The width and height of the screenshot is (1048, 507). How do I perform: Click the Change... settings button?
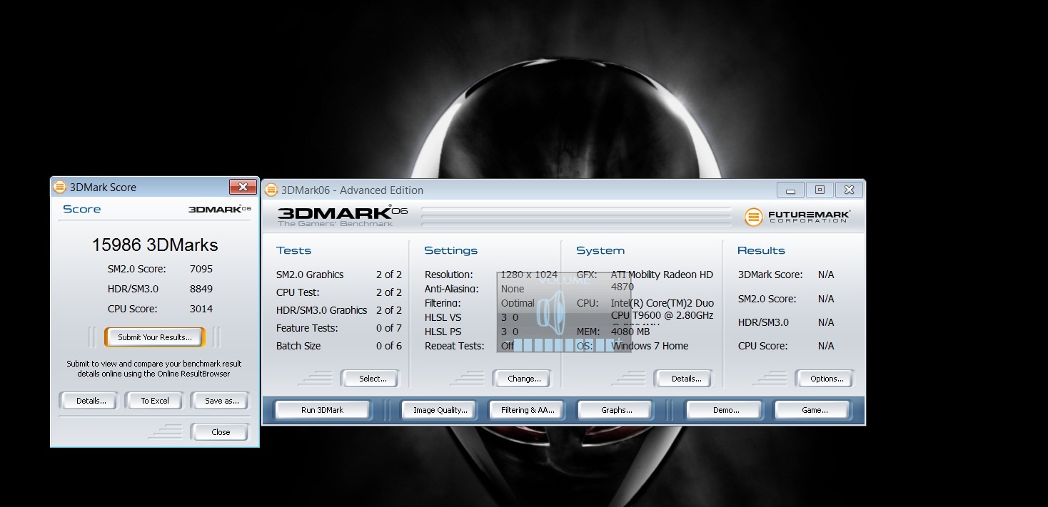click(524, 379)
